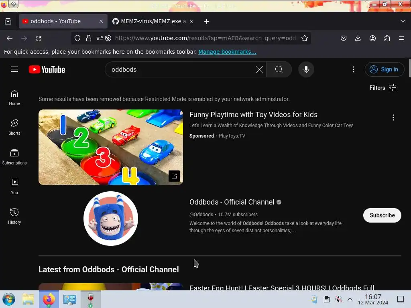Image resolution: width=411 pixels, height=308 pixels.
Task: Go to Home in YouTube sidebar
Action: point(14,98)
